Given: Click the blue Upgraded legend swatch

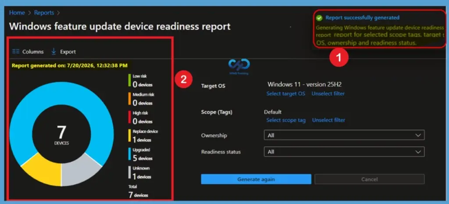Looking at the screenshot, I should [129, 154].
